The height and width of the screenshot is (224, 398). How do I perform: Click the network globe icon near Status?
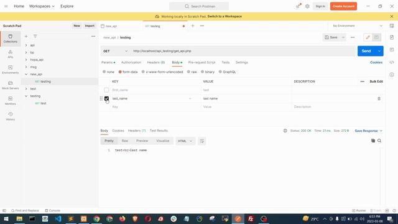pyautogui.click(x=285, y=131)
